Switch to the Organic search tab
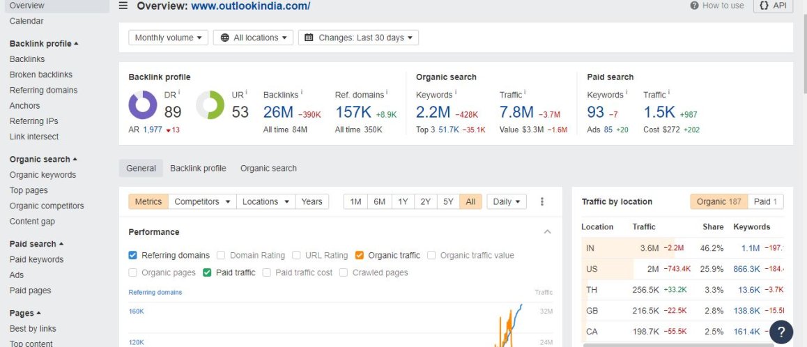Image resolution: width=807 pixels, height=347 pixels. click(269, 169)
